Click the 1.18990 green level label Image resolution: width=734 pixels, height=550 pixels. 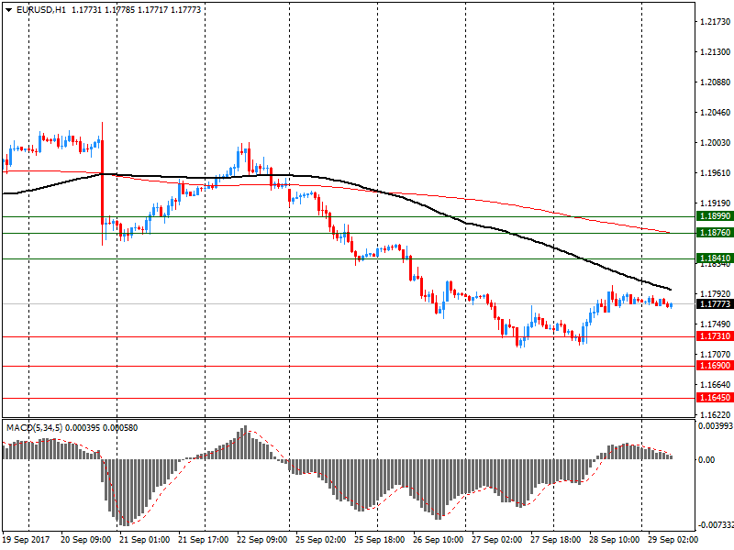(x=715, y=216)
